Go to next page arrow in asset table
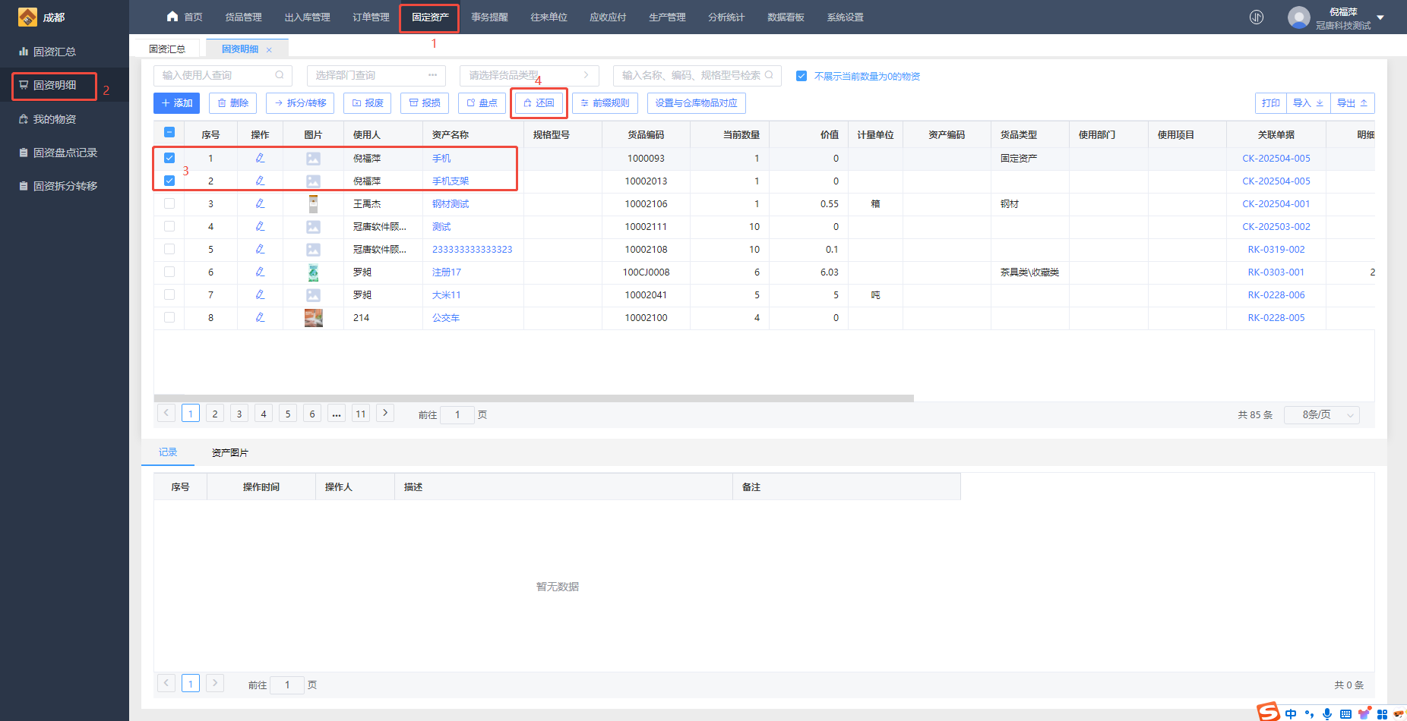The image size is (1407, 721). pyautogui.click(x=385, y=413)
